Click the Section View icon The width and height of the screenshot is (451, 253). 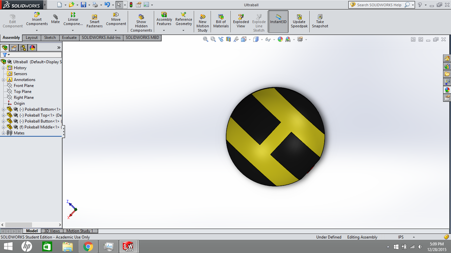click(228, 39)
